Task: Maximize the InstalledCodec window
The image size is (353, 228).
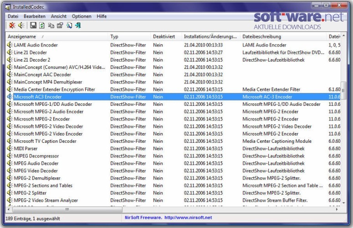Action: 326,5
